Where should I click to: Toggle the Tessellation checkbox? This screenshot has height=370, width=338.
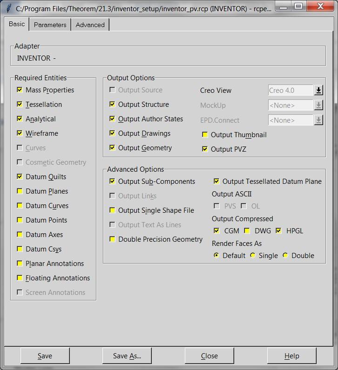tap(20, 104)
